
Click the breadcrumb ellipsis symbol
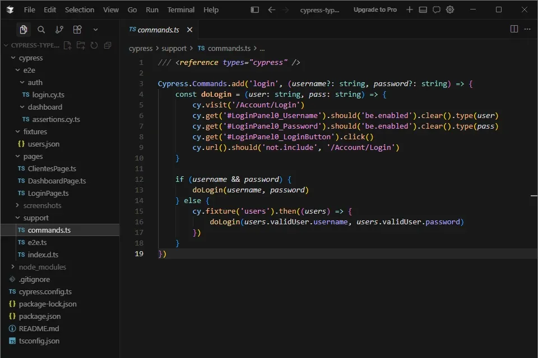coord(262,49)
